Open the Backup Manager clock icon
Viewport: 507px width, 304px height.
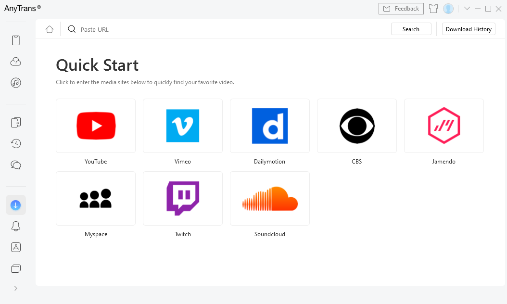tap(16, 144)
